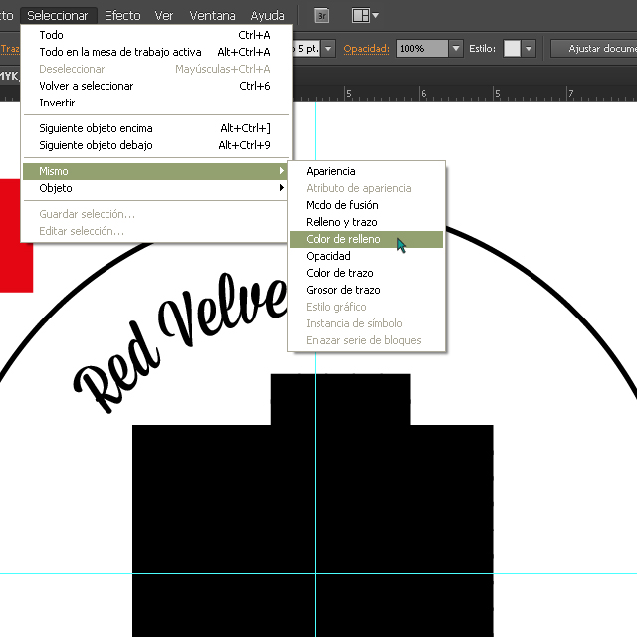This screenshot has height=637, width=637.
Task: Open the opacity percentage dropdown arrow
Action: pos(456,49)
